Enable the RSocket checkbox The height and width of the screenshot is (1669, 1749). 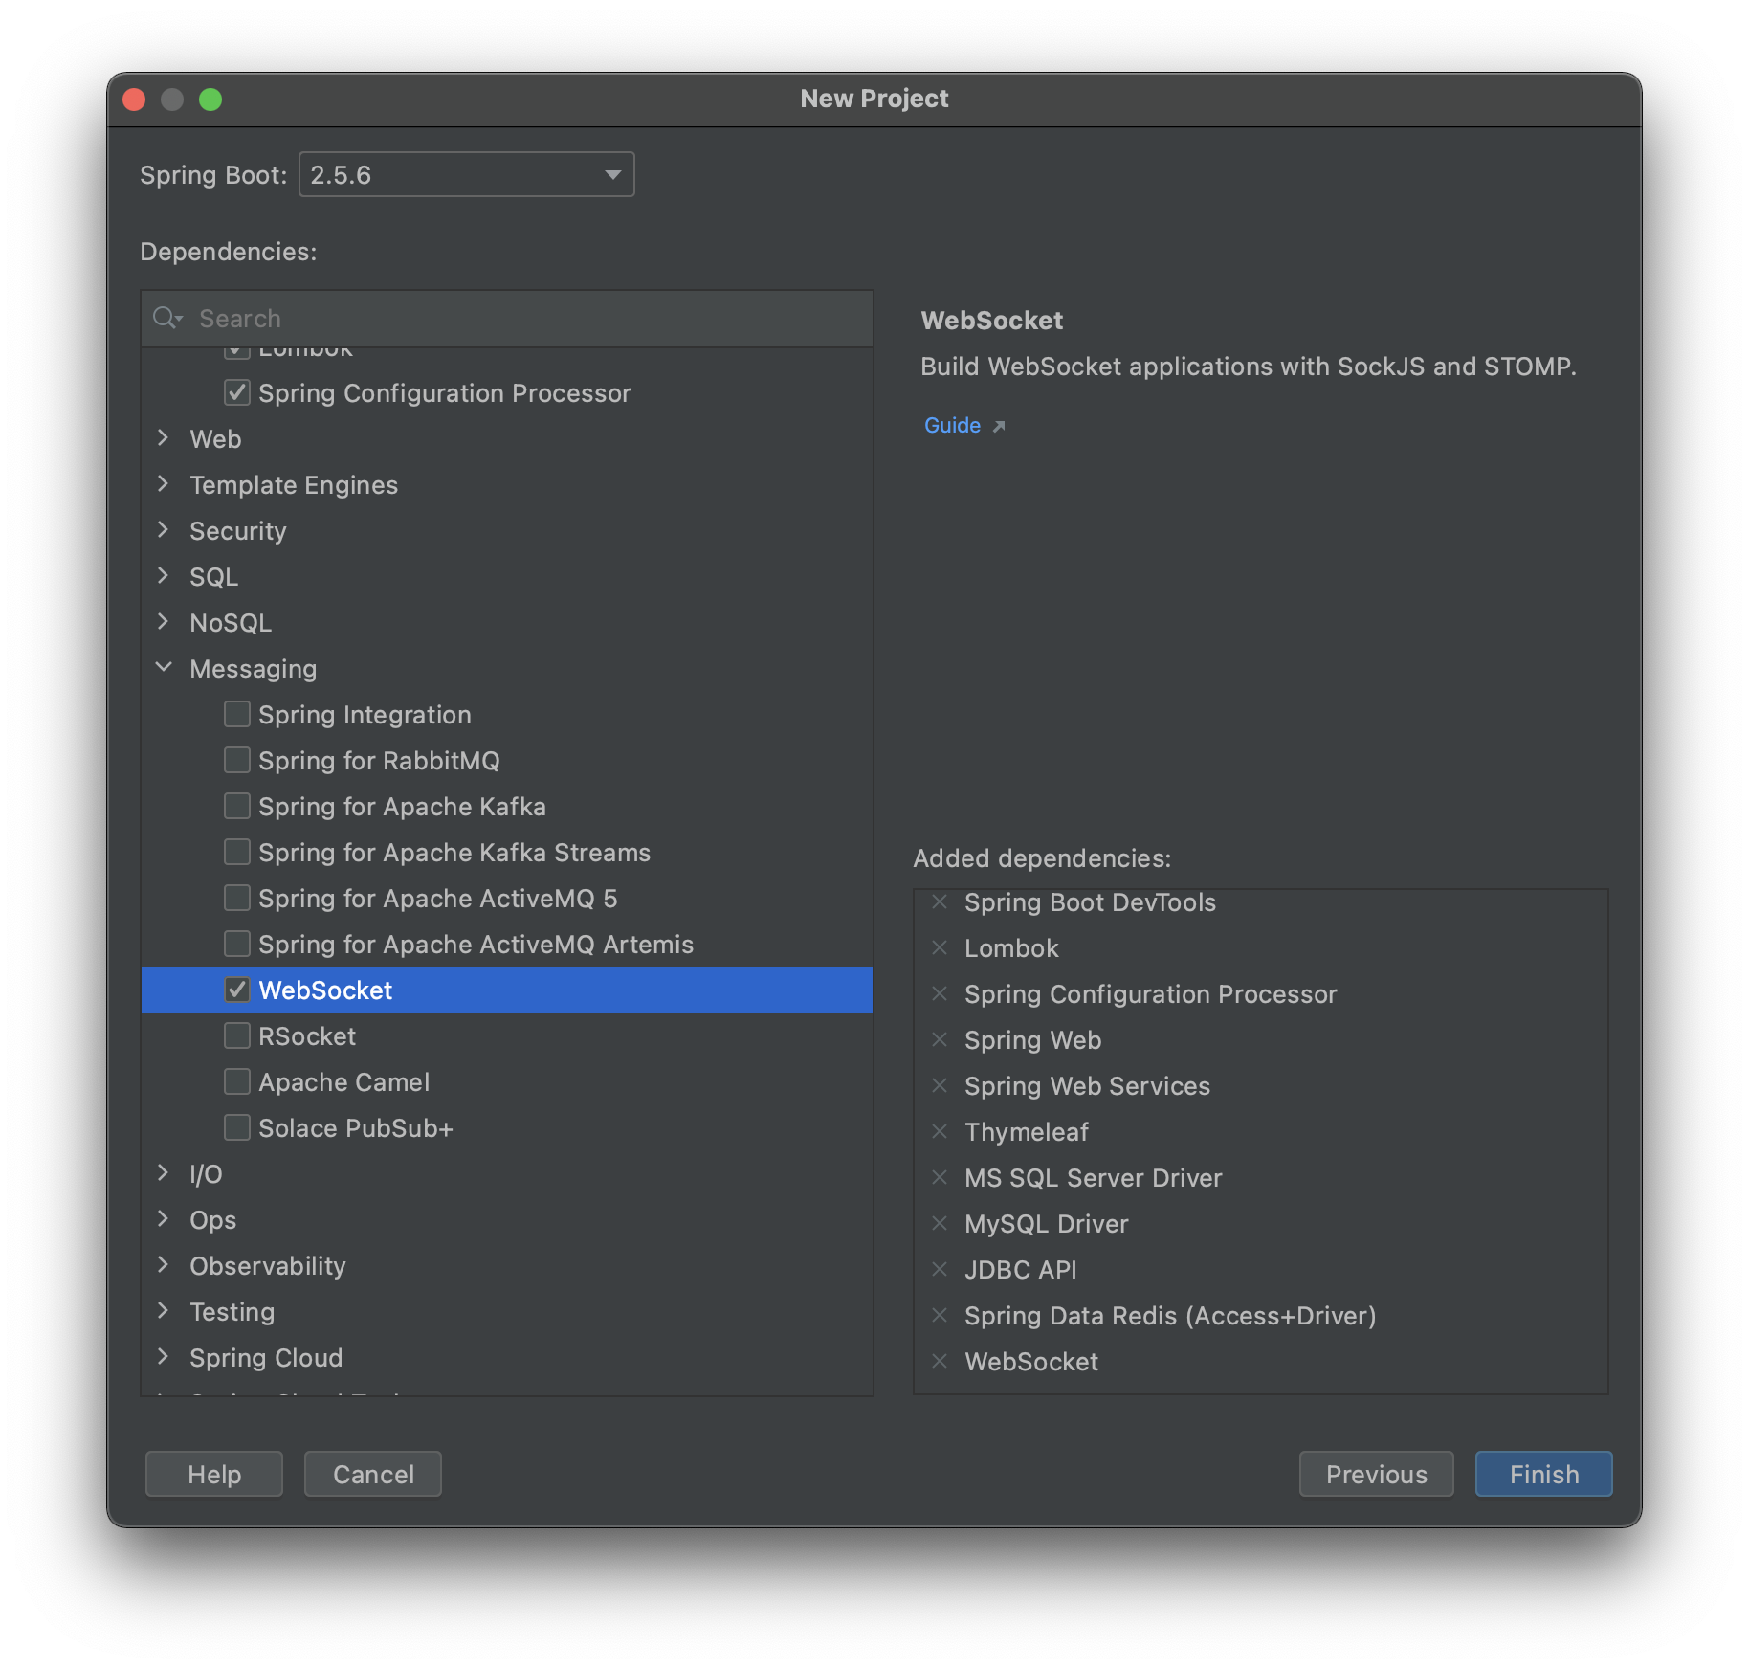[236, 1035]
